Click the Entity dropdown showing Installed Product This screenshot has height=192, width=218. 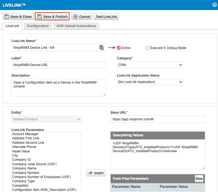click(46, 119)
